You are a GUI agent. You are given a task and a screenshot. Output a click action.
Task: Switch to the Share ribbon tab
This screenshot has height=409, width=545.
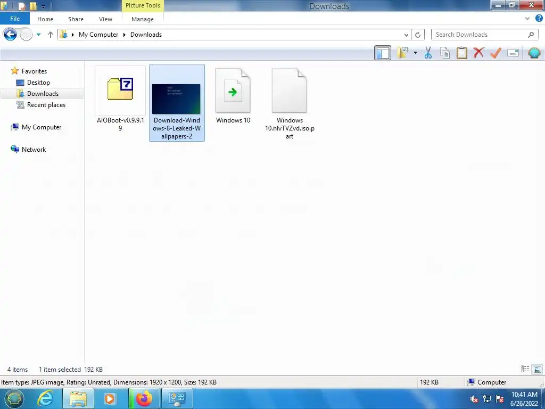[x=76, y=19]
